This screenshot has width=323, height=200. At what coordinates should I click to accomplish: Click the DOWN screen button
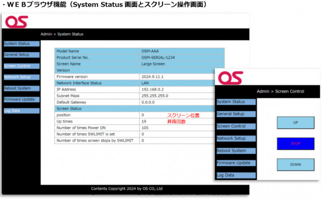pyautogui.click(x=296, y=165)
